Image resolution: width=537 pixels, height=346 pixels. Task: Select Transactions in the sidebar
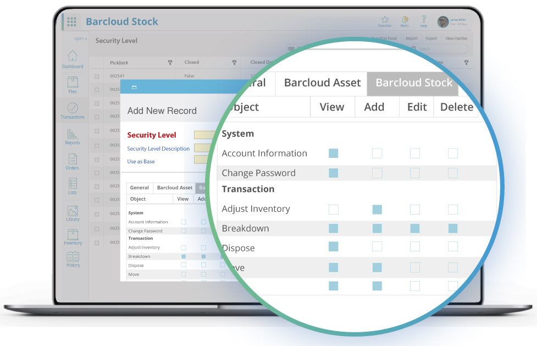tap(73, 111)
